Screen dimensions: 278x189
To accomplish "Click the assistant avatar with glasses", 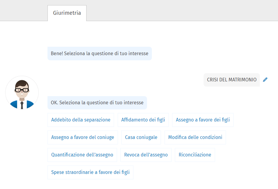I will [x=22, y=93].
